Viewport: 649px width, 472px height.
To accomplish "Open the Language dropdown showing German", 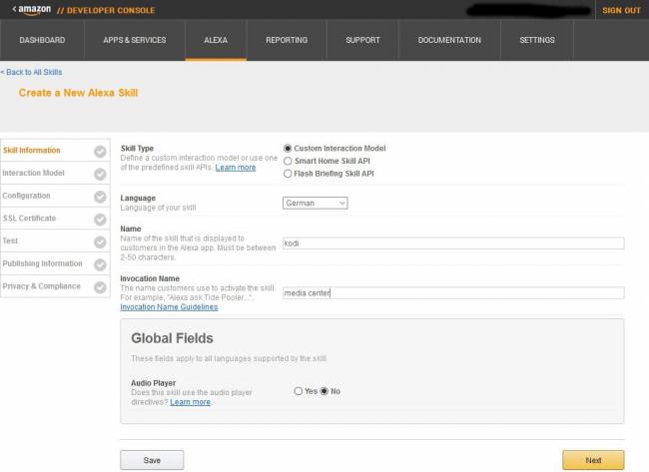I will (x=315, y=203).
